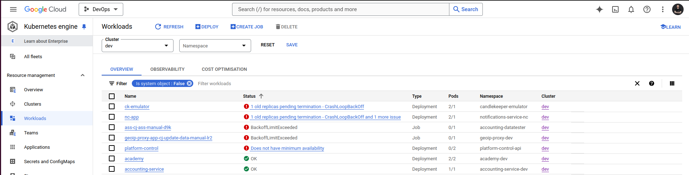The image size is (689, 175).
Task: Switch to the Observability tab
Action: [x=167, y=69]
